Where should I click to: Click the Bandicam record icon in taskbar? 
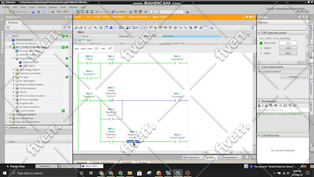click(187, 173)
